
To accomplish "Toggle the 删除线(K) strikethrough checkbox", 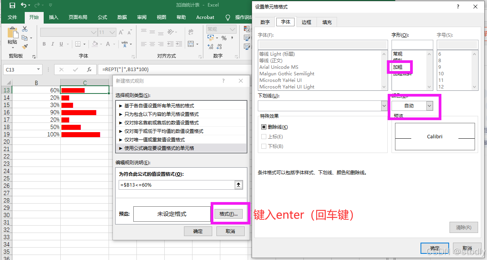I will click(x=264, y=127).
